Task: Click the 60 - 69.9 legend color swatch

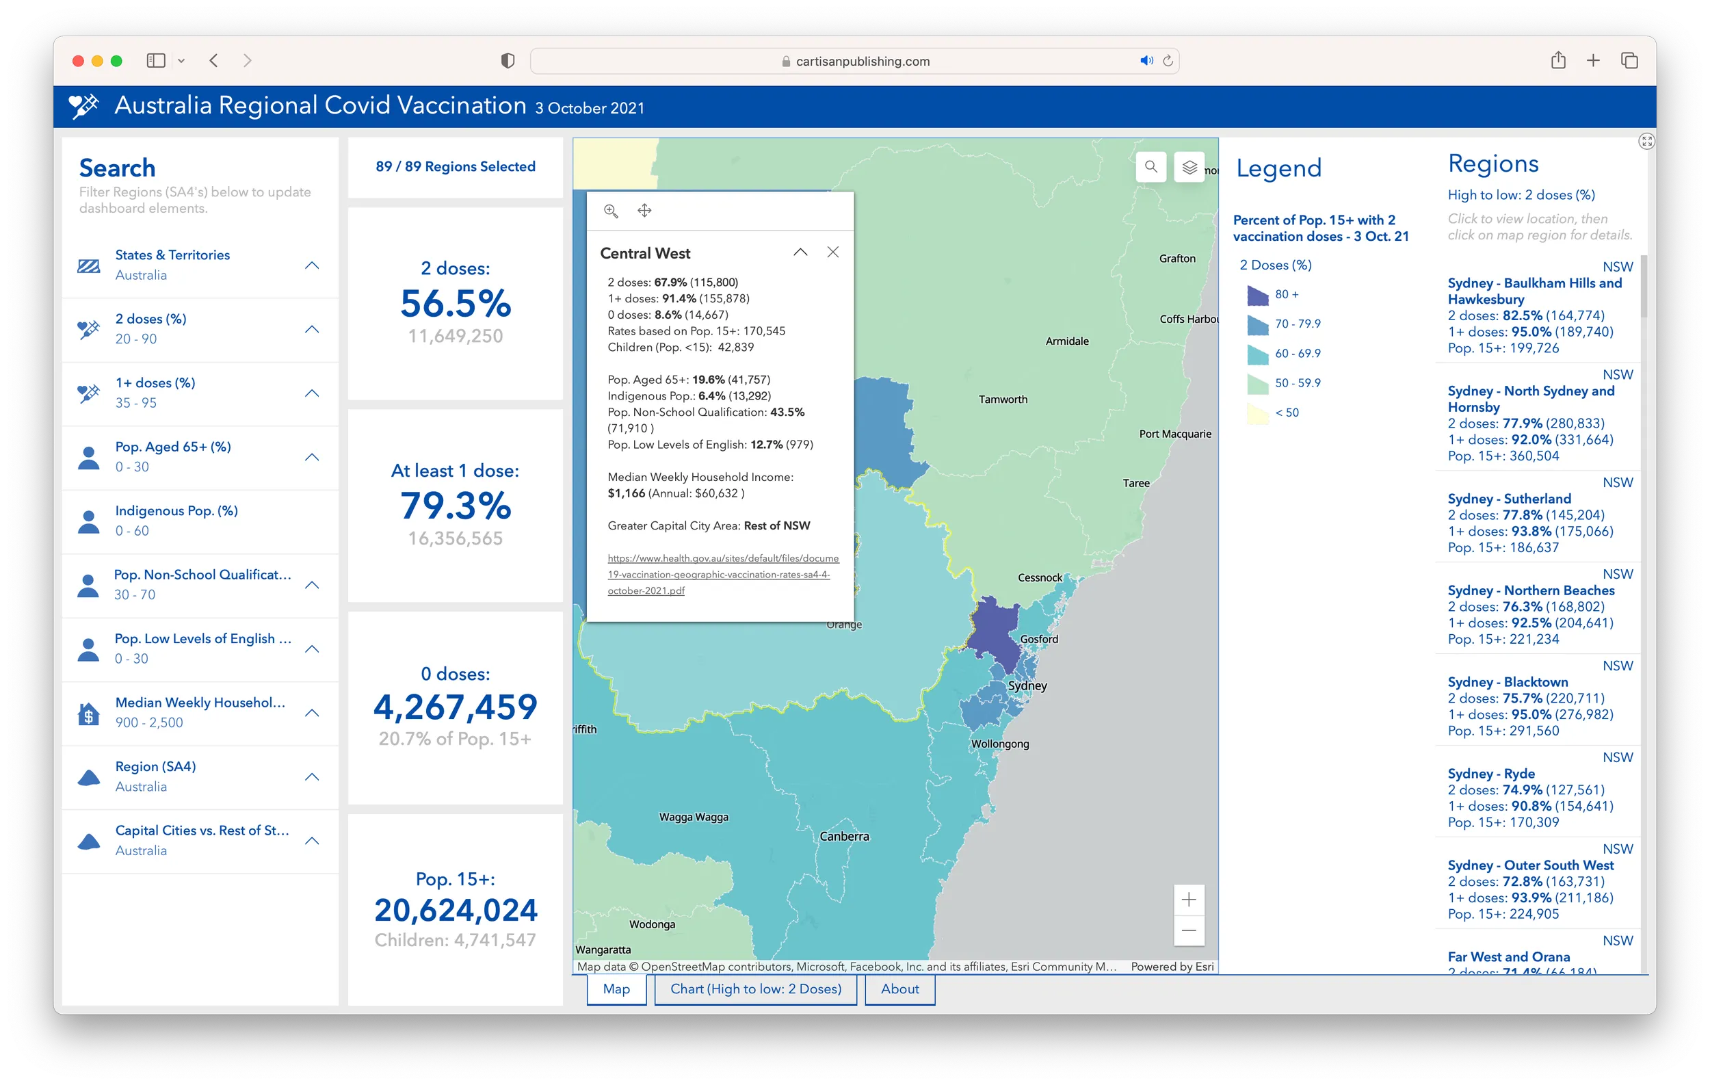Action: tap(1258, 354)
